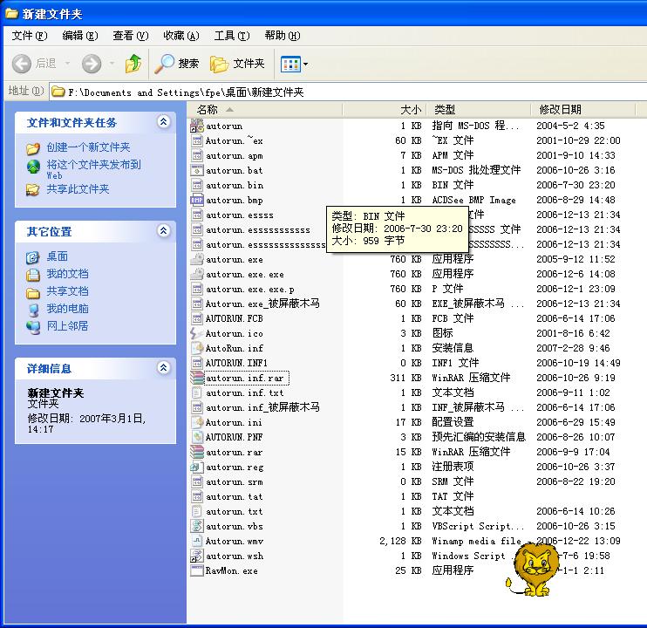
Task: Open 我的电脑 from other places
Action: pyautogui.click(x=67, y=309)
